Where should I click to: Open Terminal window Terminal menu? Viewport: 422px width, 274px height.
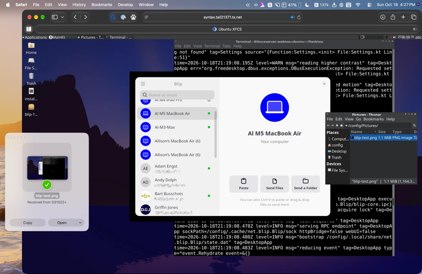212,46
